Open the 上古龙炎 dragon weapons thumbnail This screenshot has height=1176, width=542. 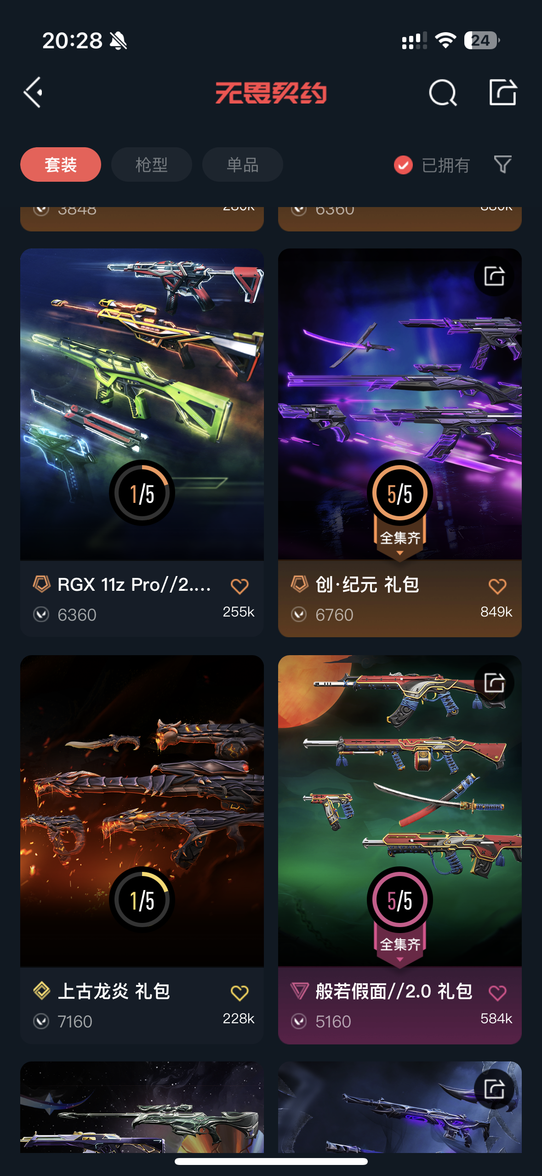(x=142, y=811)
